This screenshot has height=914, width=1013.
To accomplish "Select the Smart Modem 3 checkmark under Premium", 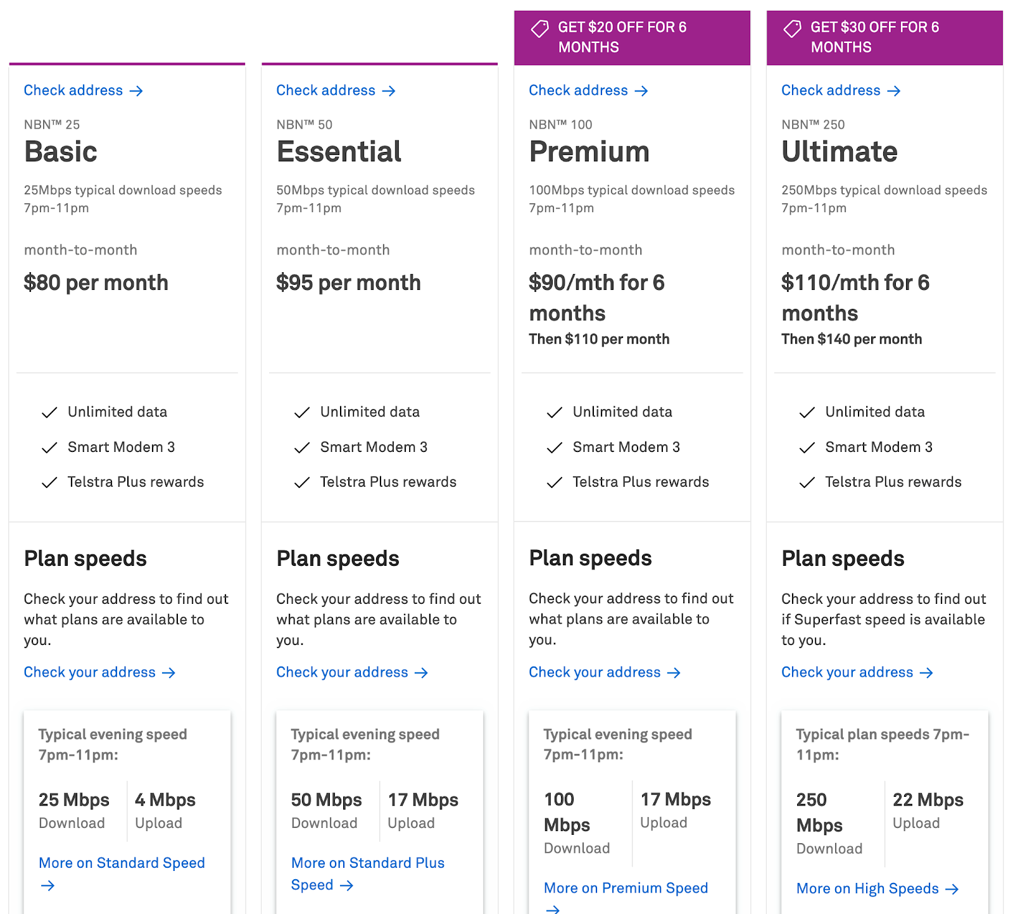I will click(x=554, y=448).
